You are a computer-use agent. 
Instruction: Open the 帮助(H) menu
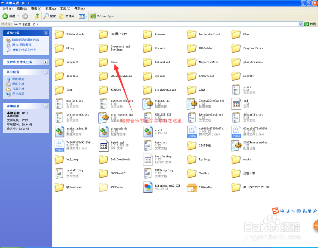click(79, 9)
